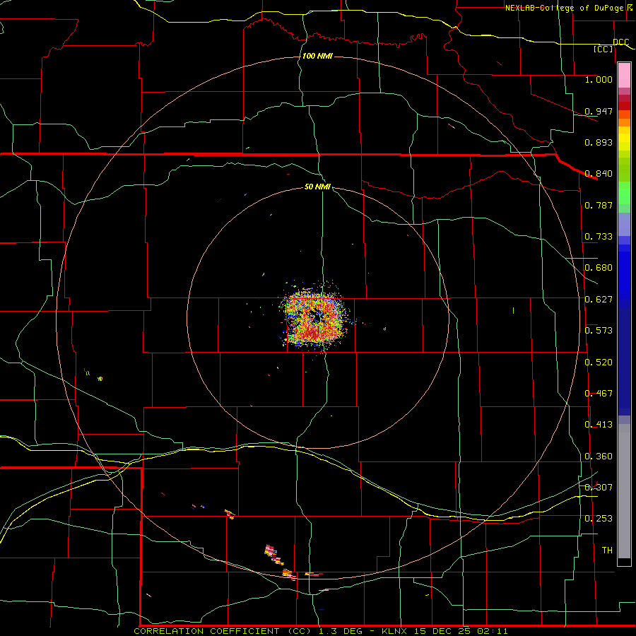Click the 0.627 legend value
This screenshot has width=636, height=636.
click(x=599, y=300)
